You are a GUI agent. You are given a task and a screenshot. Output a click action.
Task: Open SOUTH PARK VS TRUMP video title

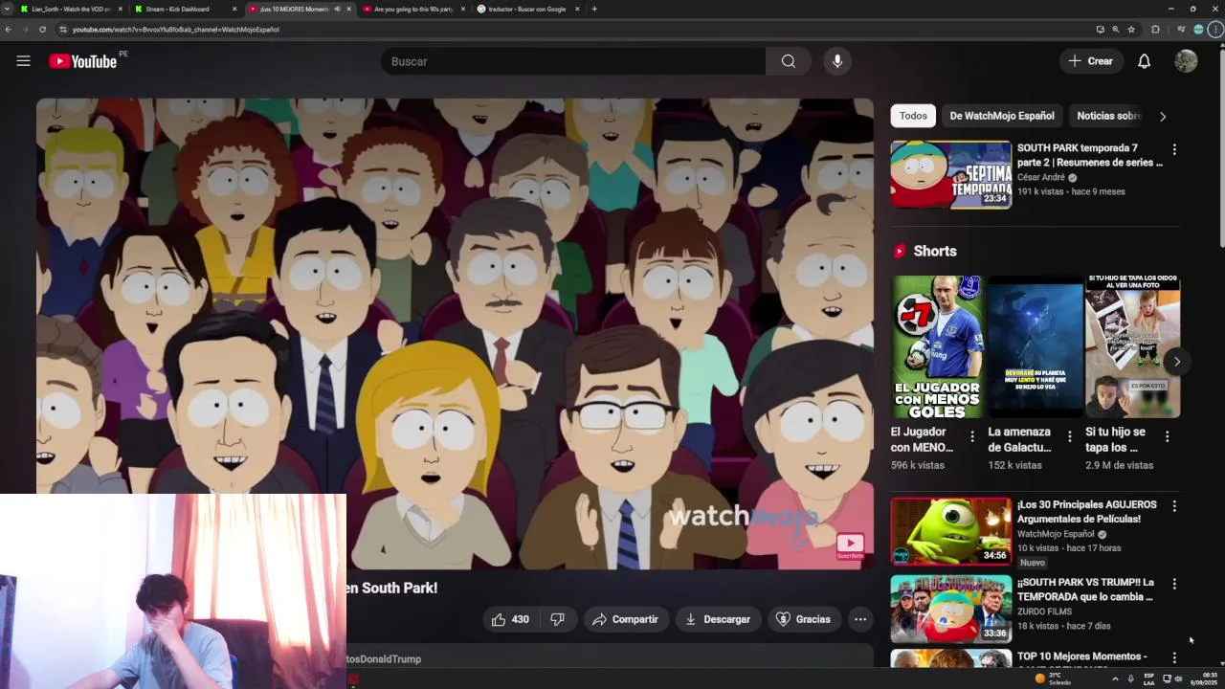[x=1085, y=589]
